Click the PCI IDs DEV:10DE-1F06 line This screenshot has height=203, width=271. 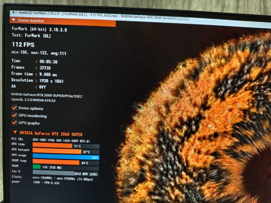[51, 140]
